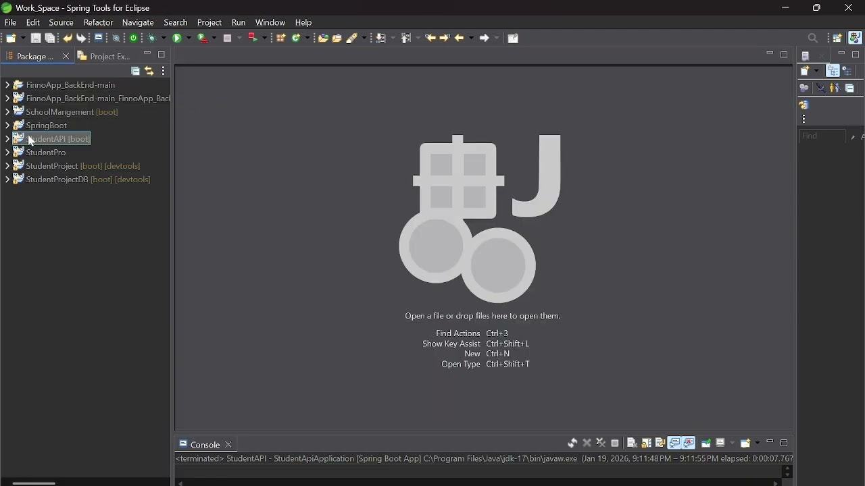Click the New Java Package icon
865x486 pixels.
pyautogui.click(x=280, y=38)
